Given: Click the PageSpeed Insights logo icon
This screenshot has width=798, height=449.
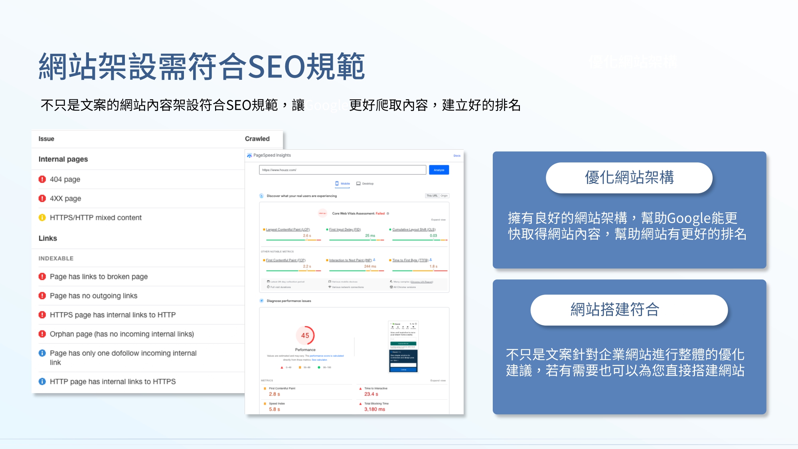Looking at the screenshot, I should coord(249,155).
